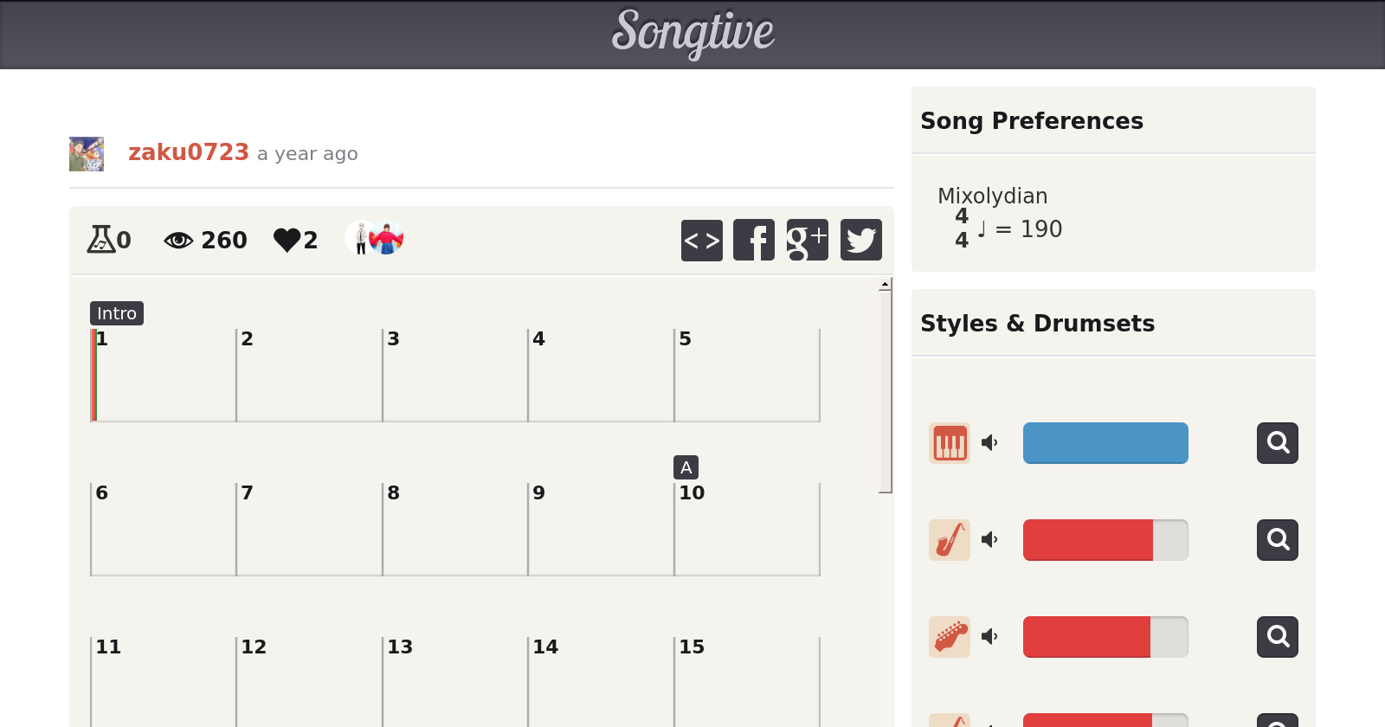Select the piano keyboard instrument icon
The height and width of the screenshot is (727, 1385).
[950, 443]
